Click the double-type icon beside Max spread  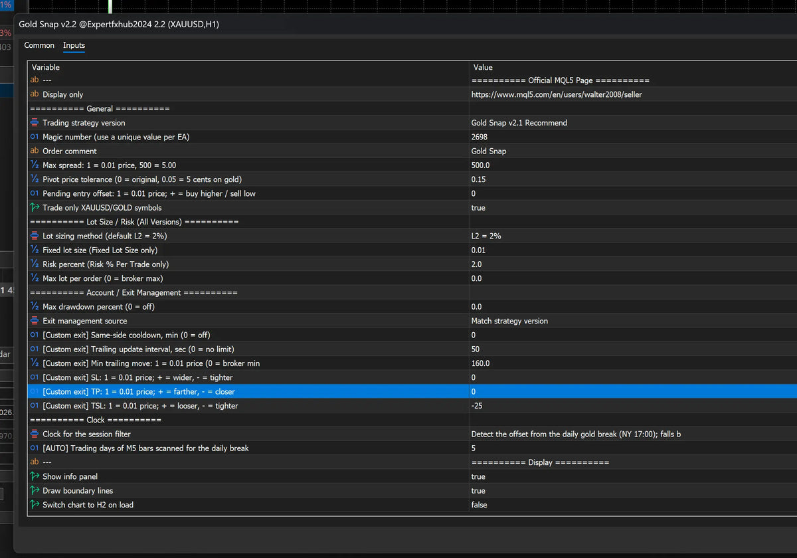point(35,165)
